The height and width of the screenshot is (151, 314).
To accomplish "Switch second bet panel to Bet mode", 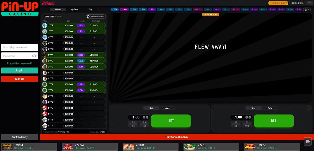I will click(x=254, y=108).
